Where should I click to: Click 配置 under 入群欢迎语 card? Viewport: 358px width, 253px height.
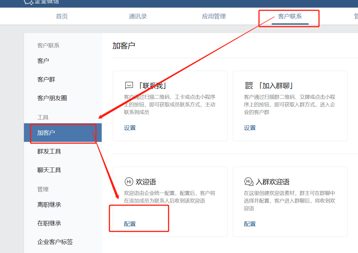250,224
